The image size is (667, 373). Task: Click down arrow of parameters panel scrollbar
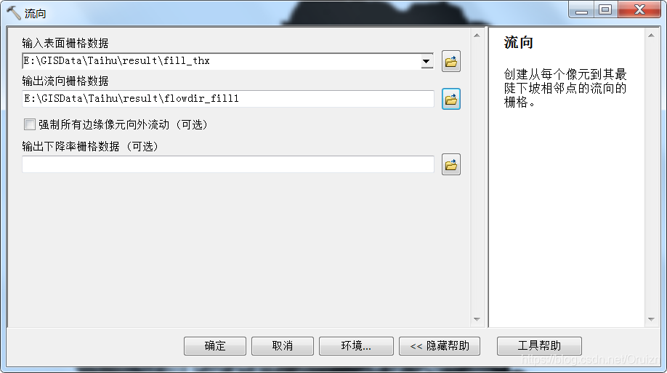[477, 319]
